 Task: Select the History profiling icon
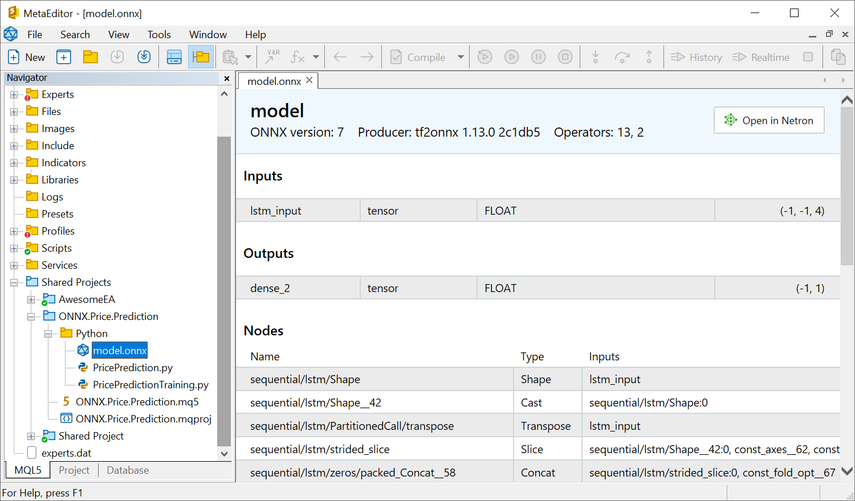[696, 56]
